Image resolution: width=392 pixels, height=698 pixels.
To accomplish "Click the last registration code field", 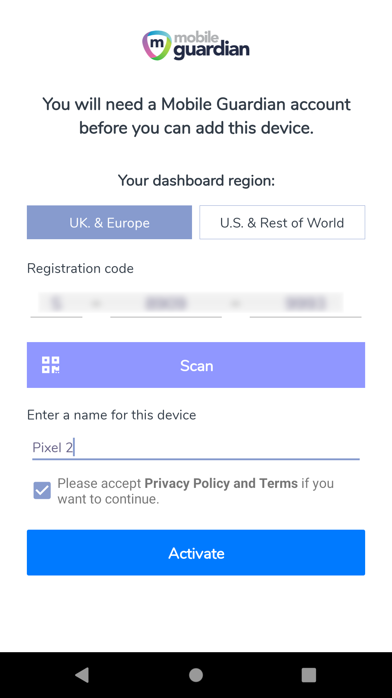I will tap(305, 304).
